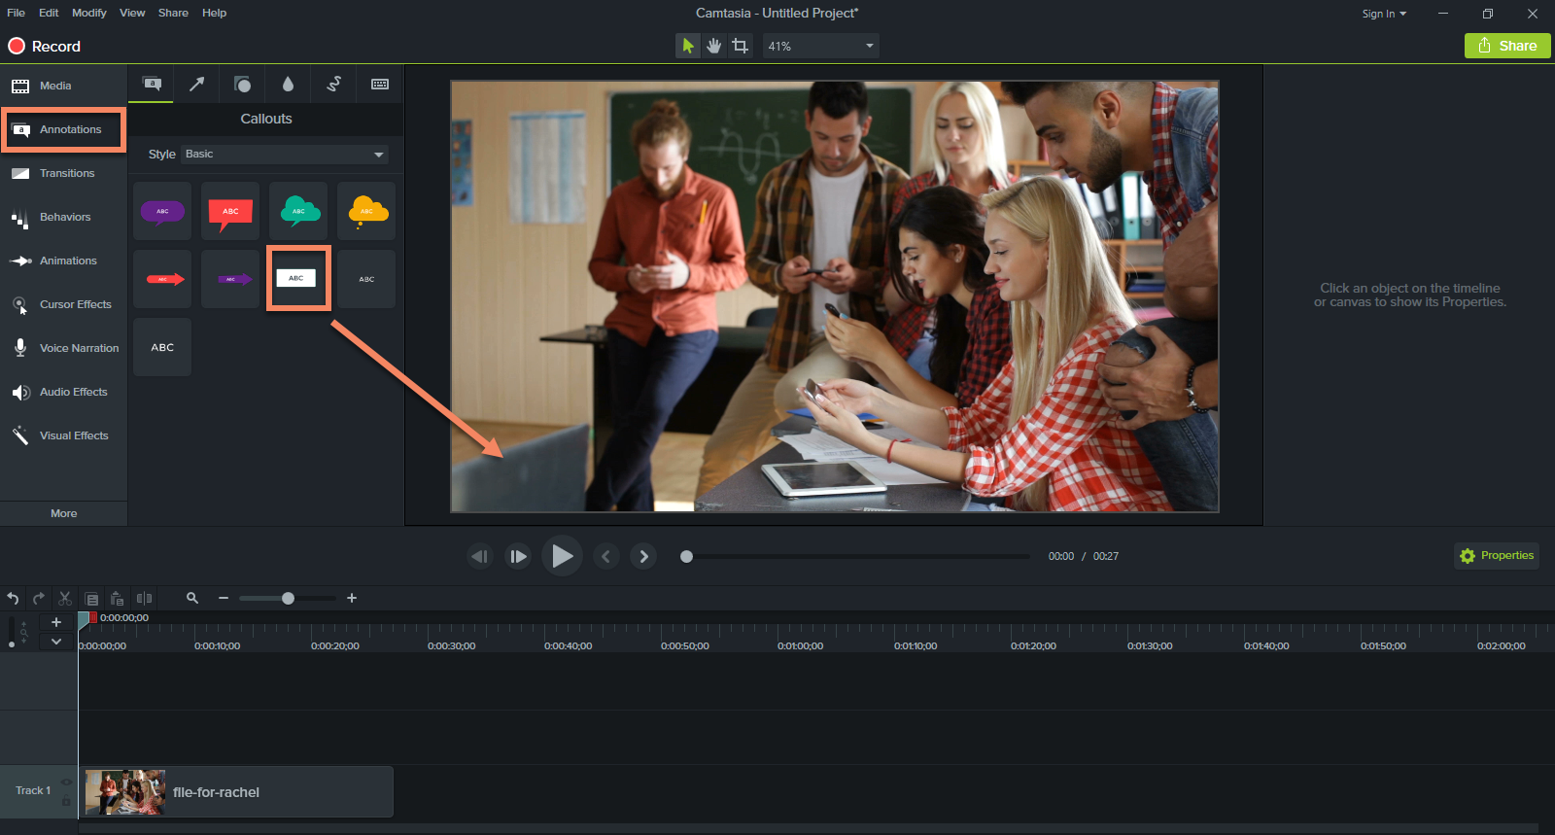The image size is (1555, 835).
Task: Click the Record button
Action: click(x=45, y=46)
